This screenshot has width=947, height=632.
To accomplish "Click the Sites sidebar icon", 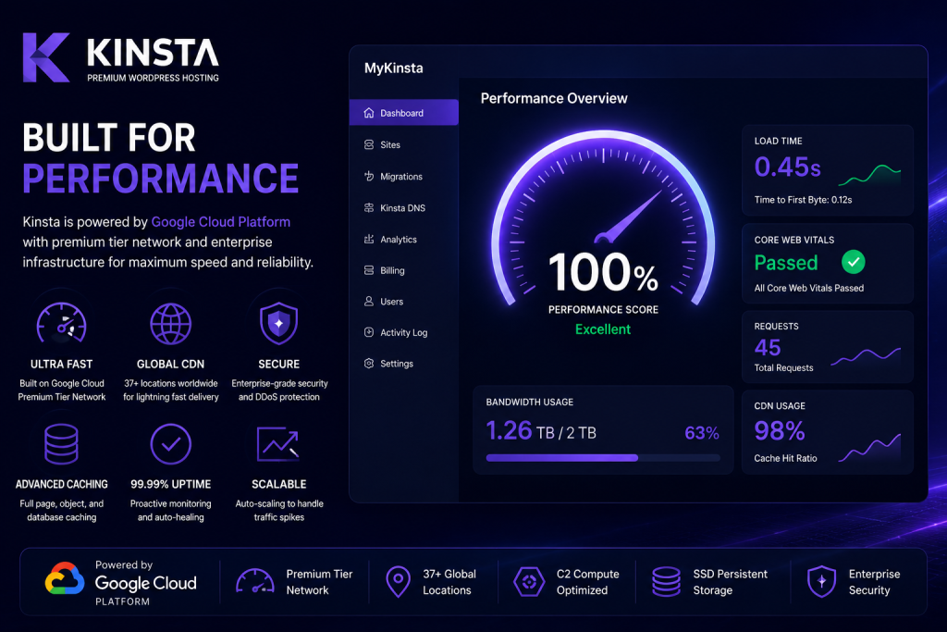I will click(x=369, y=144).
